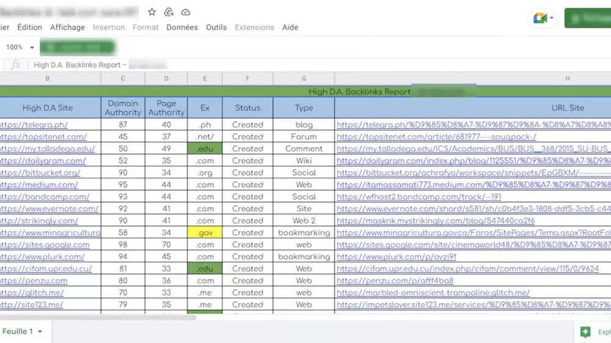This screenshot has width=611, height=343.
Task: Select domain authority value 98
Action: [x=123, y=245]
